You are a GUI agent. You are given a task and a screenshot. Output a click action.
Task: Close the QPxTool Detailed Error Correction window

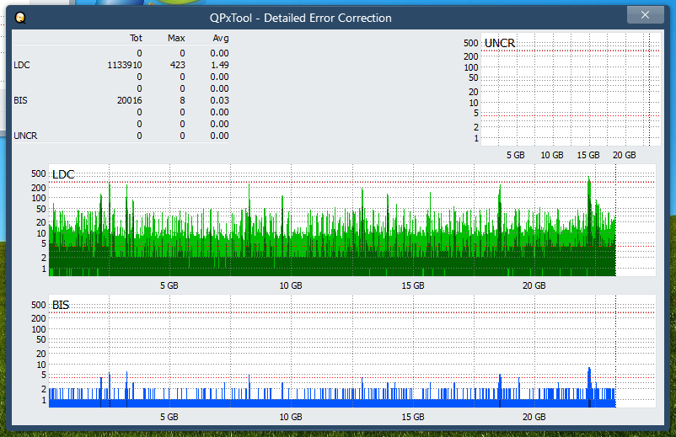point(645,15)
